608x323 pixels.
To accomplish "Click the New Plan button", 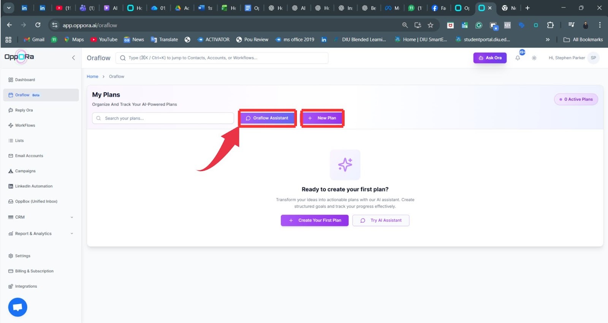I will (322, 118).
